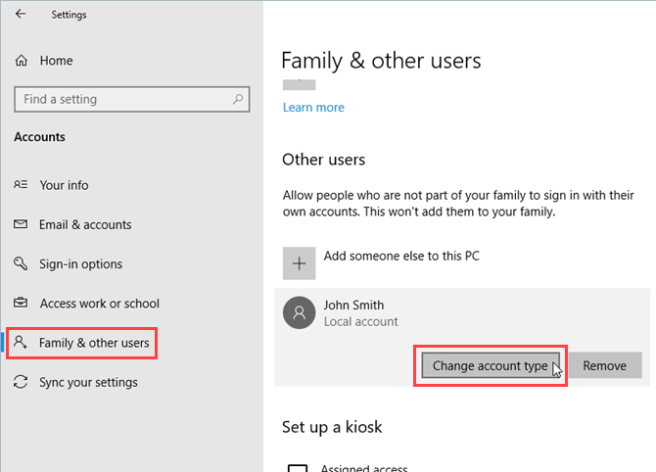The image size is (656, 472).
Task: Select Add someone else to this PC
Action: (401, 257)
